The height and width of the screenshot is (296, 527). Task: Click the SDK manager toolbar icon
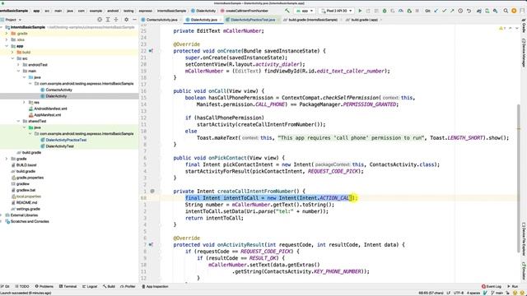495,11
